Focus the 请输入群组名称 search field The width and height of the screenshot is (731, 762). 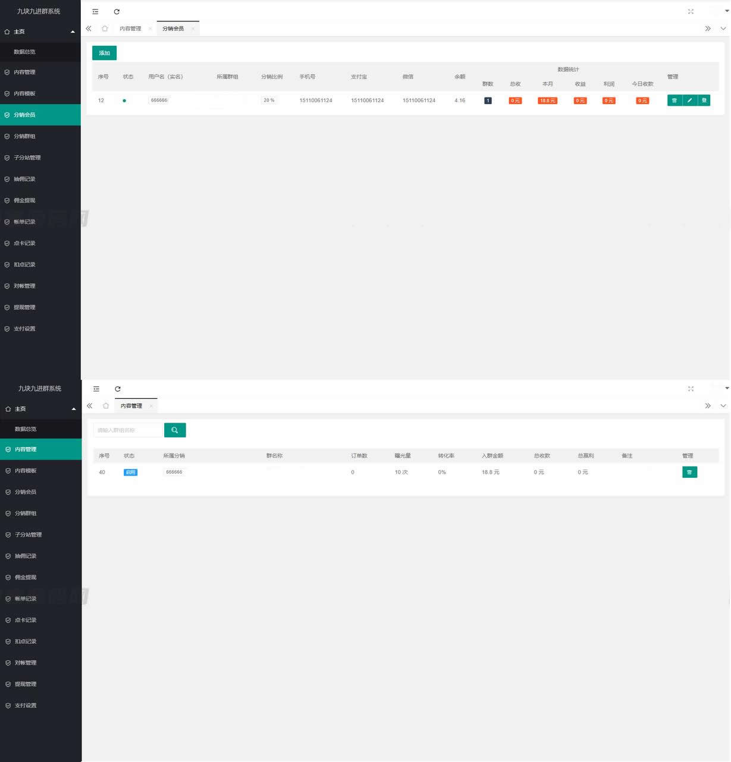click(128, 430)
